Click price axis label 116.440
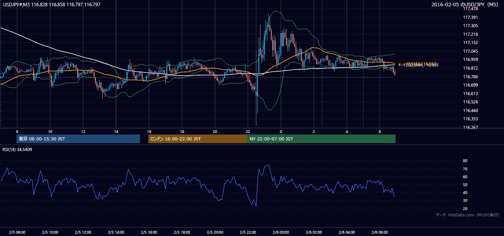The width and height of the screenshot is (504, 236). pyautogui.click(x=470, y=111)
